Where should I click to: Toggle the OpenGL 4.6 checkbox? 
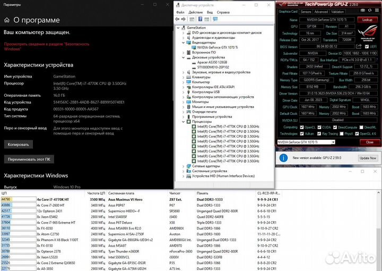[x=357, y=134]
